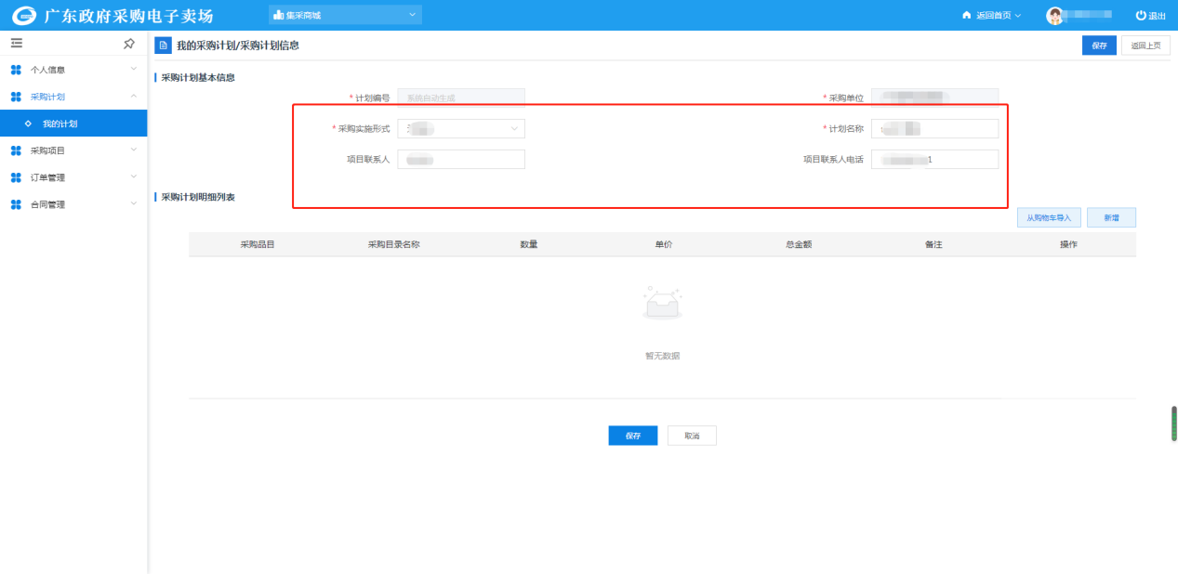Click the document icon beside 我的采购计划 title
Image resolution: width=1178 pixels, height=574 pixels.
click(163, 46)
